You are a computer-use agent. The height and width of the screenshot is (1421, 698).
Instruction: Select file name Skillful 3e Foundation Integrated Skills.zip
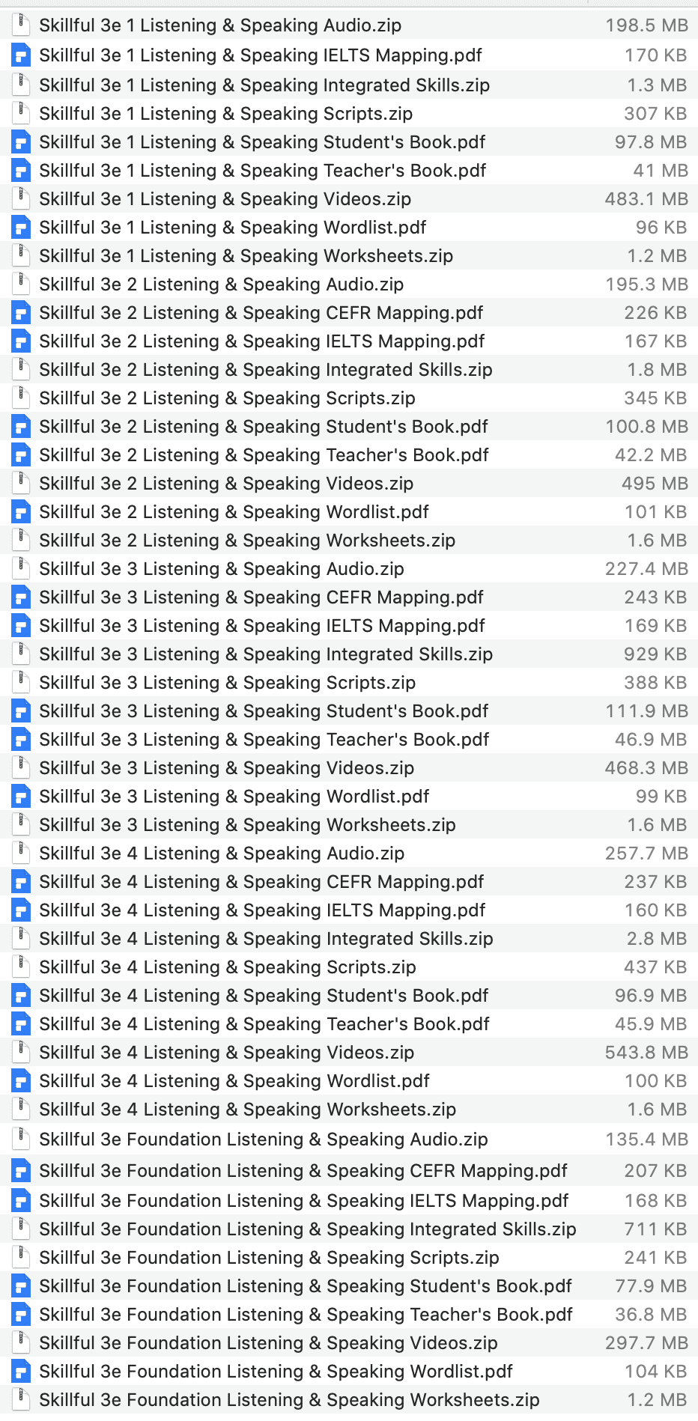click(308, 1229)
